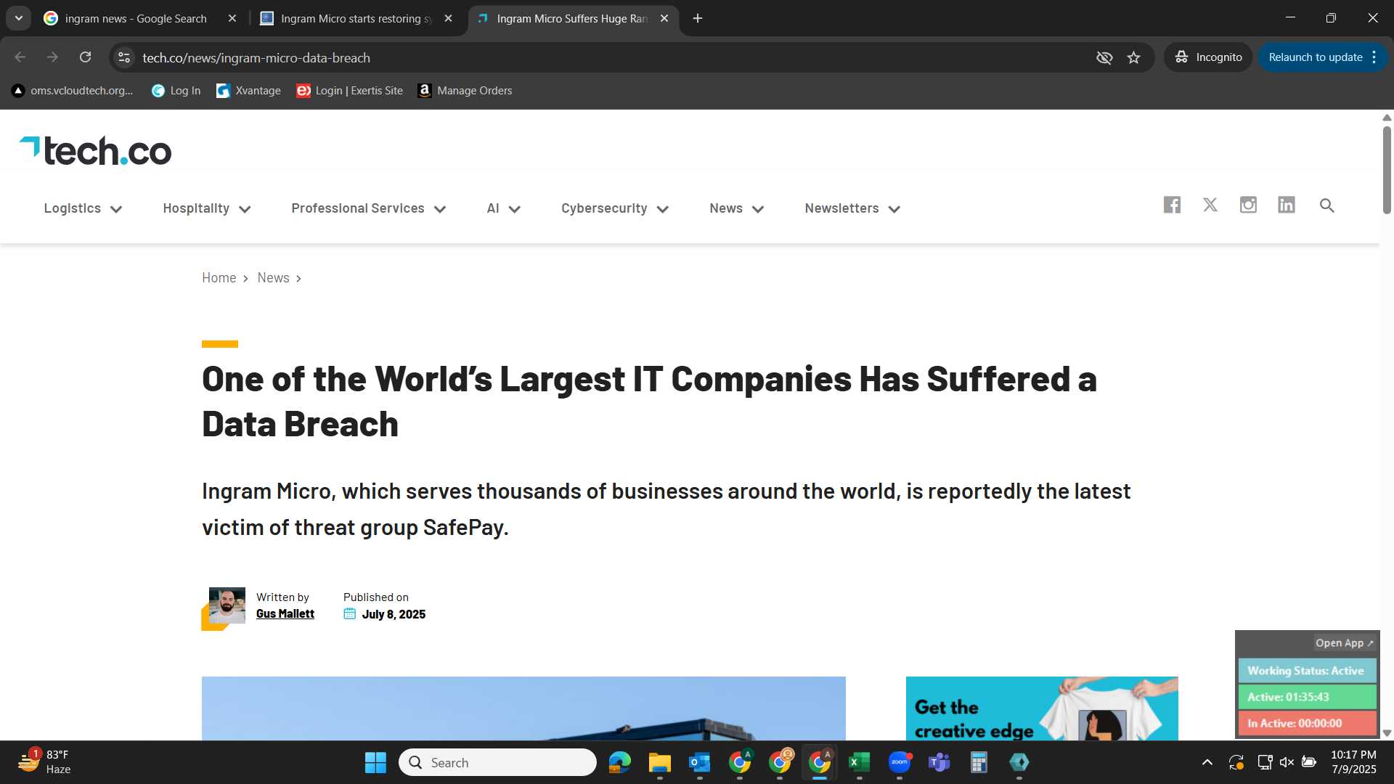Image resolution: width=1394 pixels, height=784 pixels.
Task: Open File Explorer from the taskbar
Action: point(659,762)
